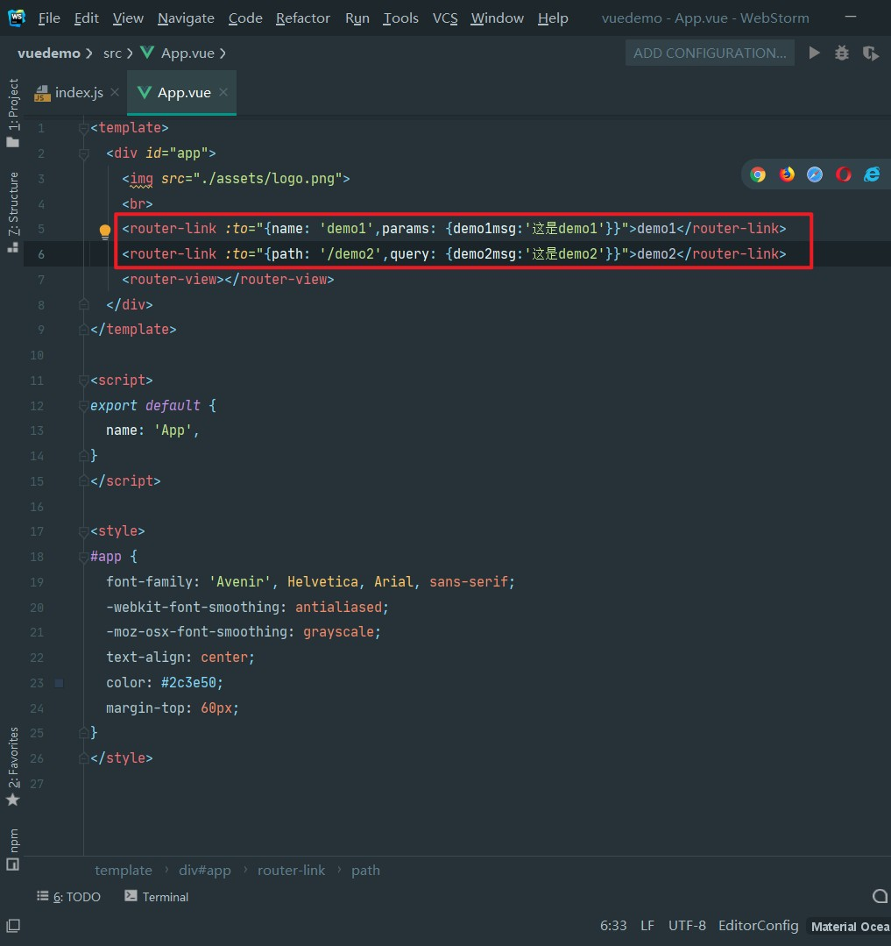Close the App.vue tab
The height and width of the screenshot is (946, 891).
(223, 92)
